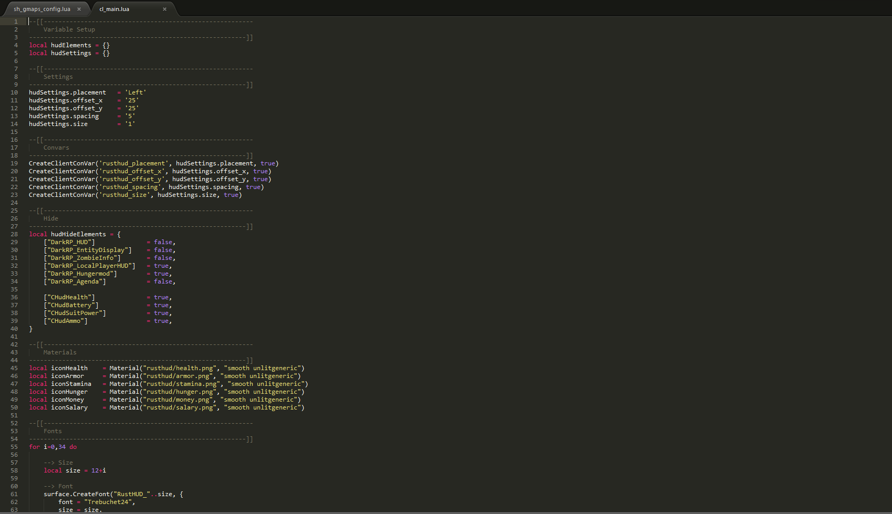The width and height of the screenshot is (892, 514).
Task: Click the 'Hide' comment heading
Action: (x=51, y=218)
